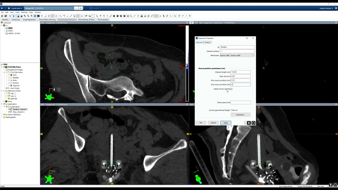Click the 3D label above the model view
The image size is (338, 190).
point(192,23)
